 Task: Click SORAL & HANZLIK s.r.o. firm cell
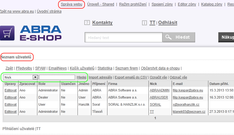click(x=127, y=104)
